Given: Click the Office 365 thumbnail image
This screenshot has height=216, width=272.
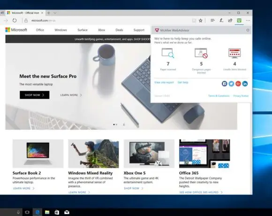Looking at the screenshot, I should pos(204,154).
